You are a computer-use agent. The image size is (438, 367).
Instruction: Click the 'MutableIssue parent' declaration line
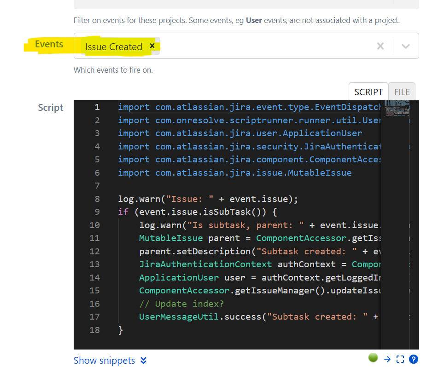260,238
